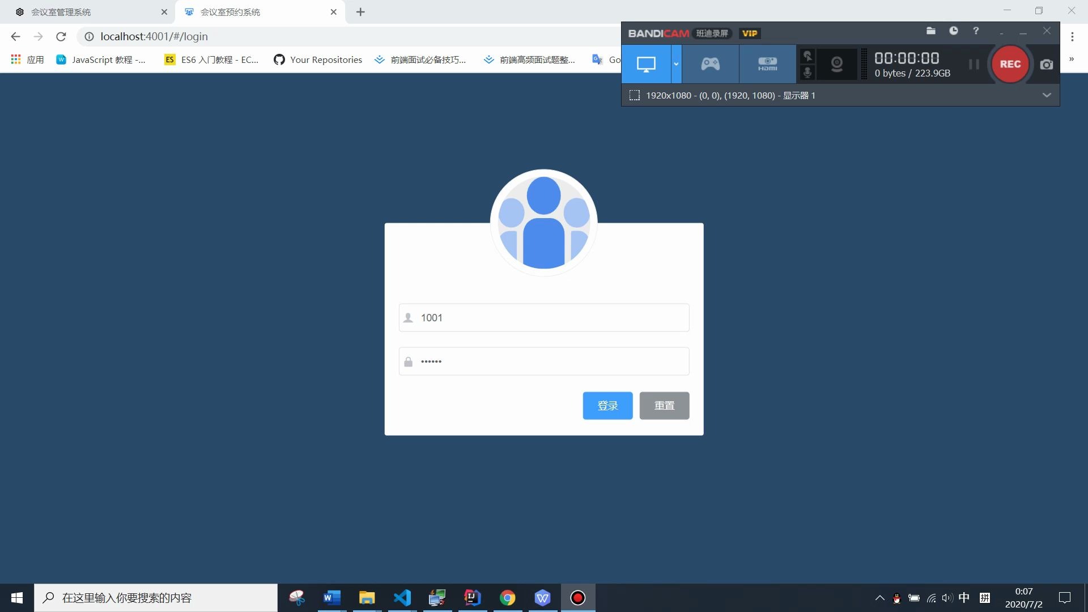
Task: Click the Bandicam screen record REC button
Action: (1011, 63)
